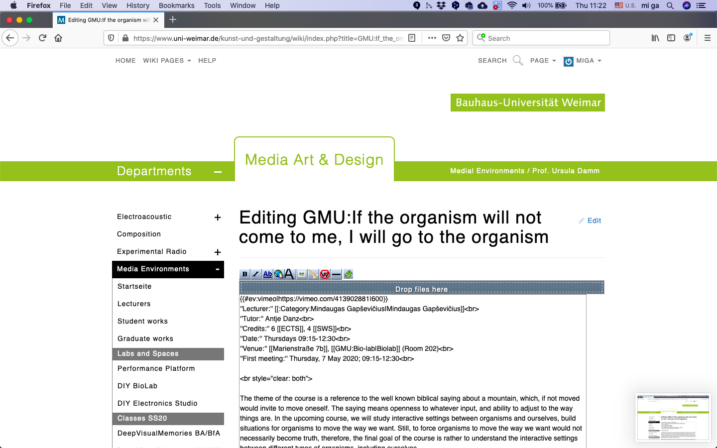
Task: Apply italic text formatting in editor toolbar
Action: 256,274
